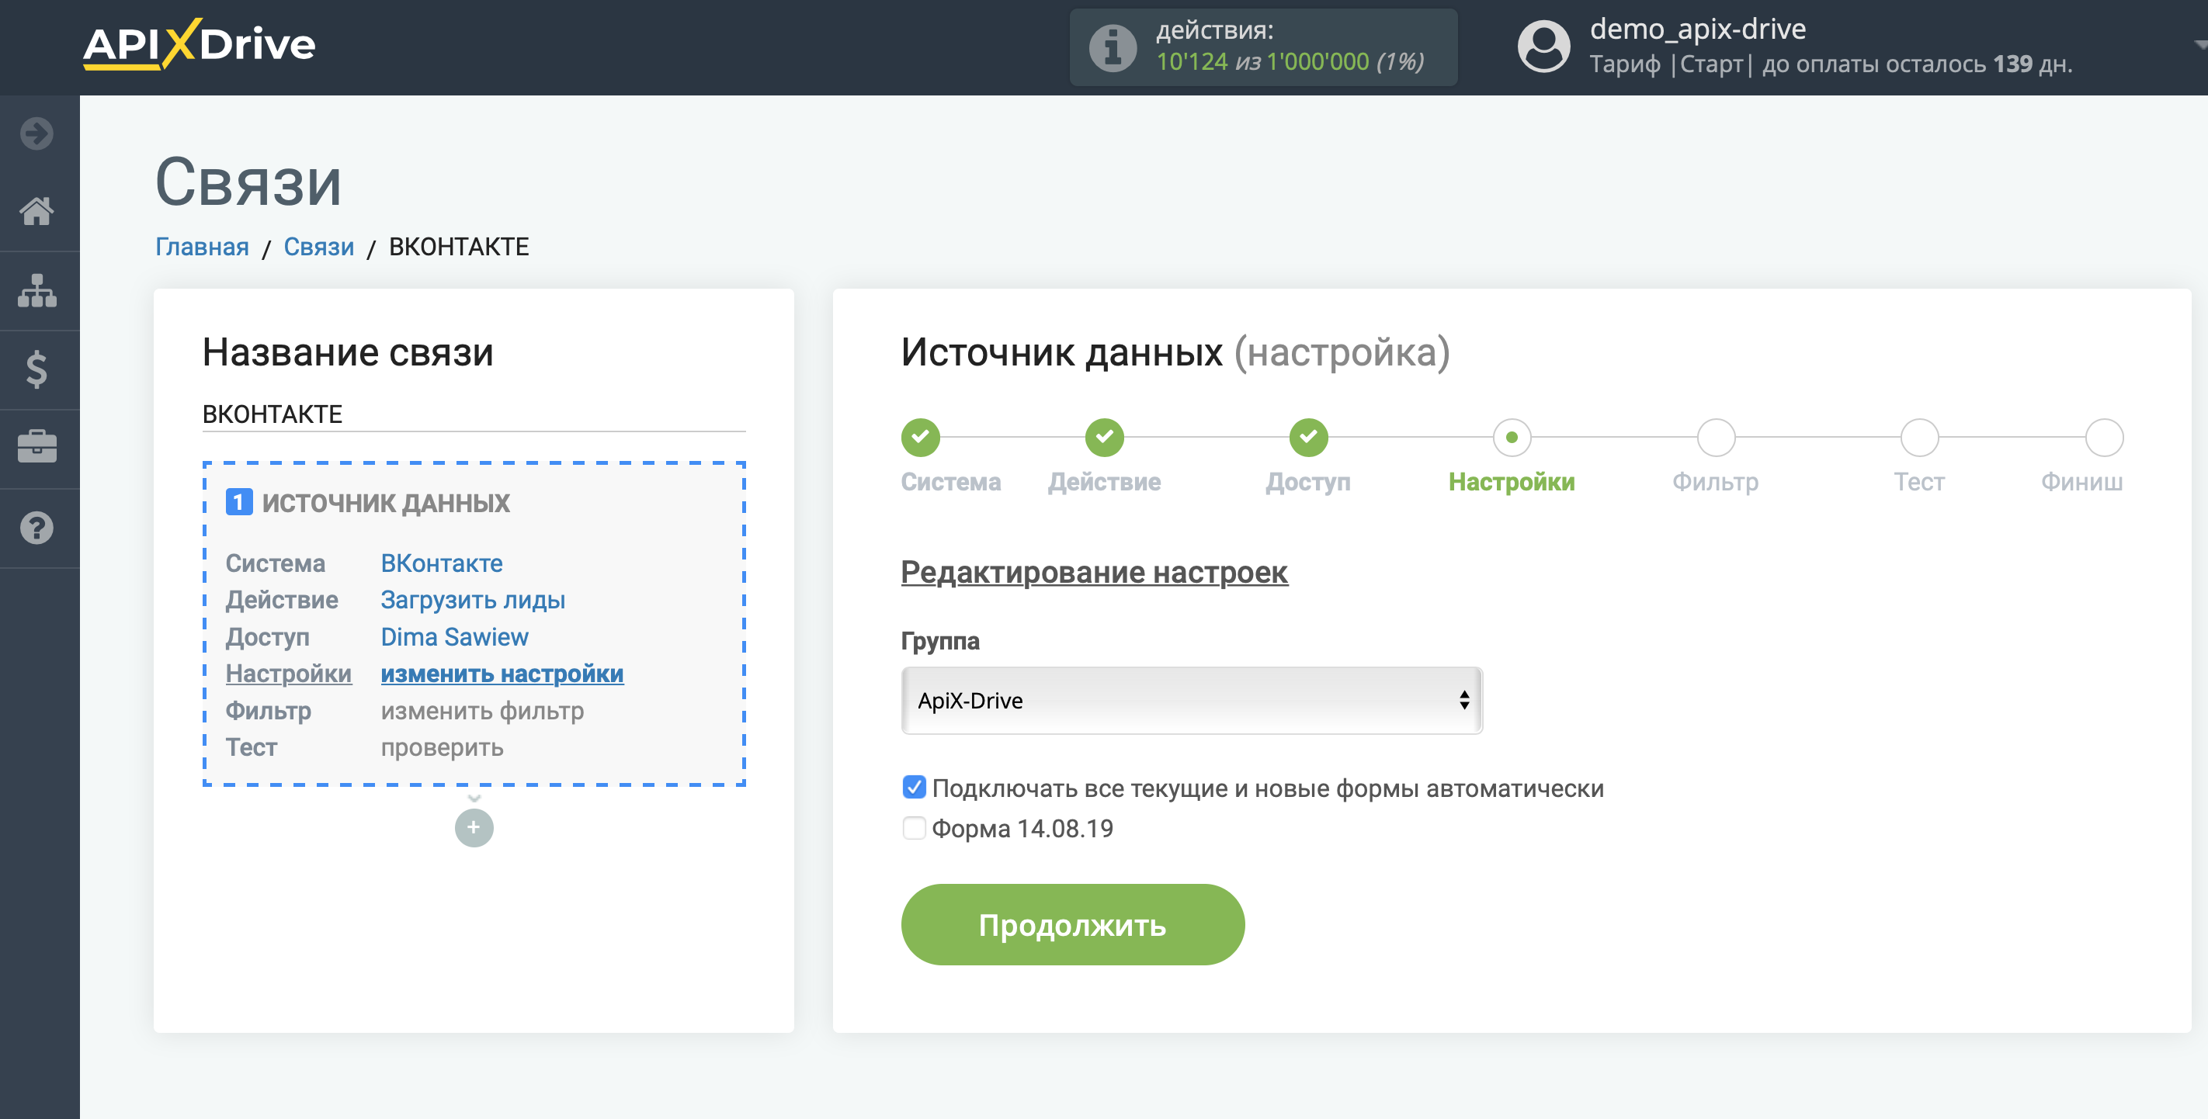Click 'проверить' test link
This screenshot has height=1119, width=2208.
pyautogui.click(x=443, y=747)
